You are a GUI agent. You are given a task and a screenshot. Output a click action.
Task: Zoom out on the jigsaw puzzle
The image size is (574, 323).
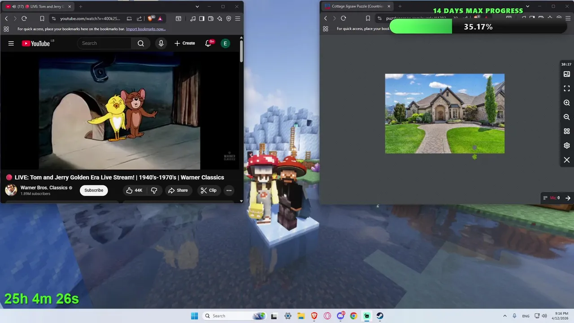[567, 117]
